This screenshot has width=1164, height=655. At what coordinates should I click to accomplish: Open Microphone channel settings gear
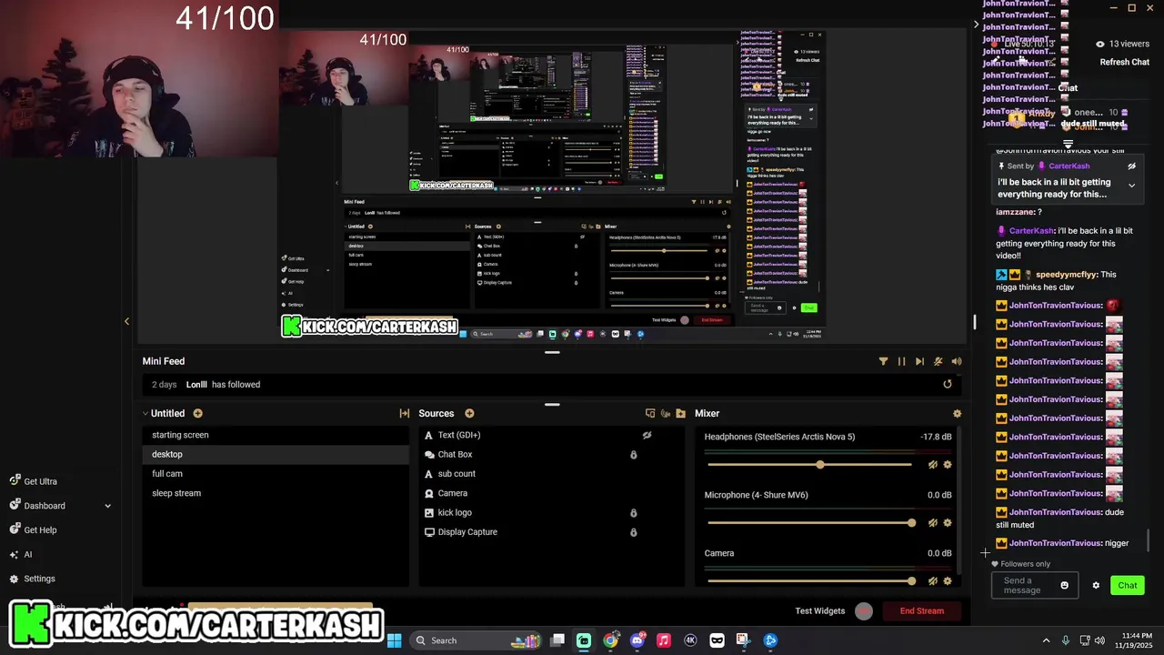[x=948, y=523]
